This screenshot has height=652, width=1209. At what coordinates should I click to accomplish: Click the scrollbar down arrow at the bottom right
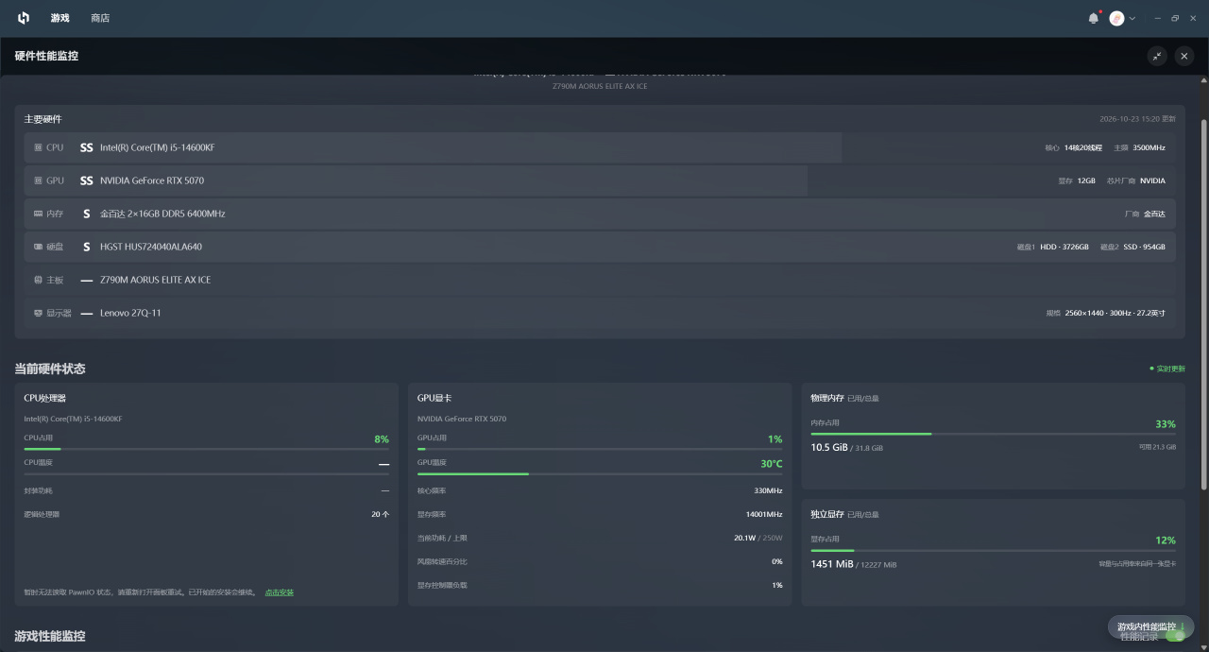1203,646
